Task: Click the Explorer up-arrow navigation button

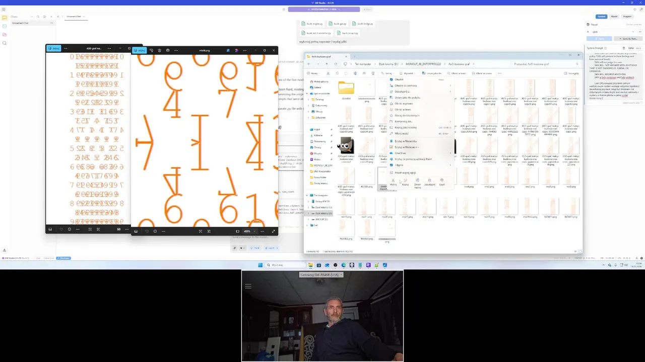Action: (x=327, y=64)
